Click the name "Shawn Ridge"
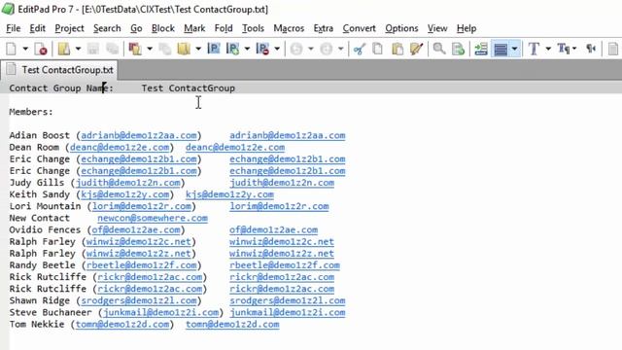 [x=39, y=300]
